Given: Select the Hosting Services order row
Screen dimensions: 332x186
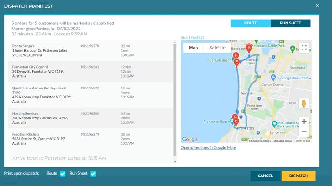Looking at the screenshot, I should point(91,118).
